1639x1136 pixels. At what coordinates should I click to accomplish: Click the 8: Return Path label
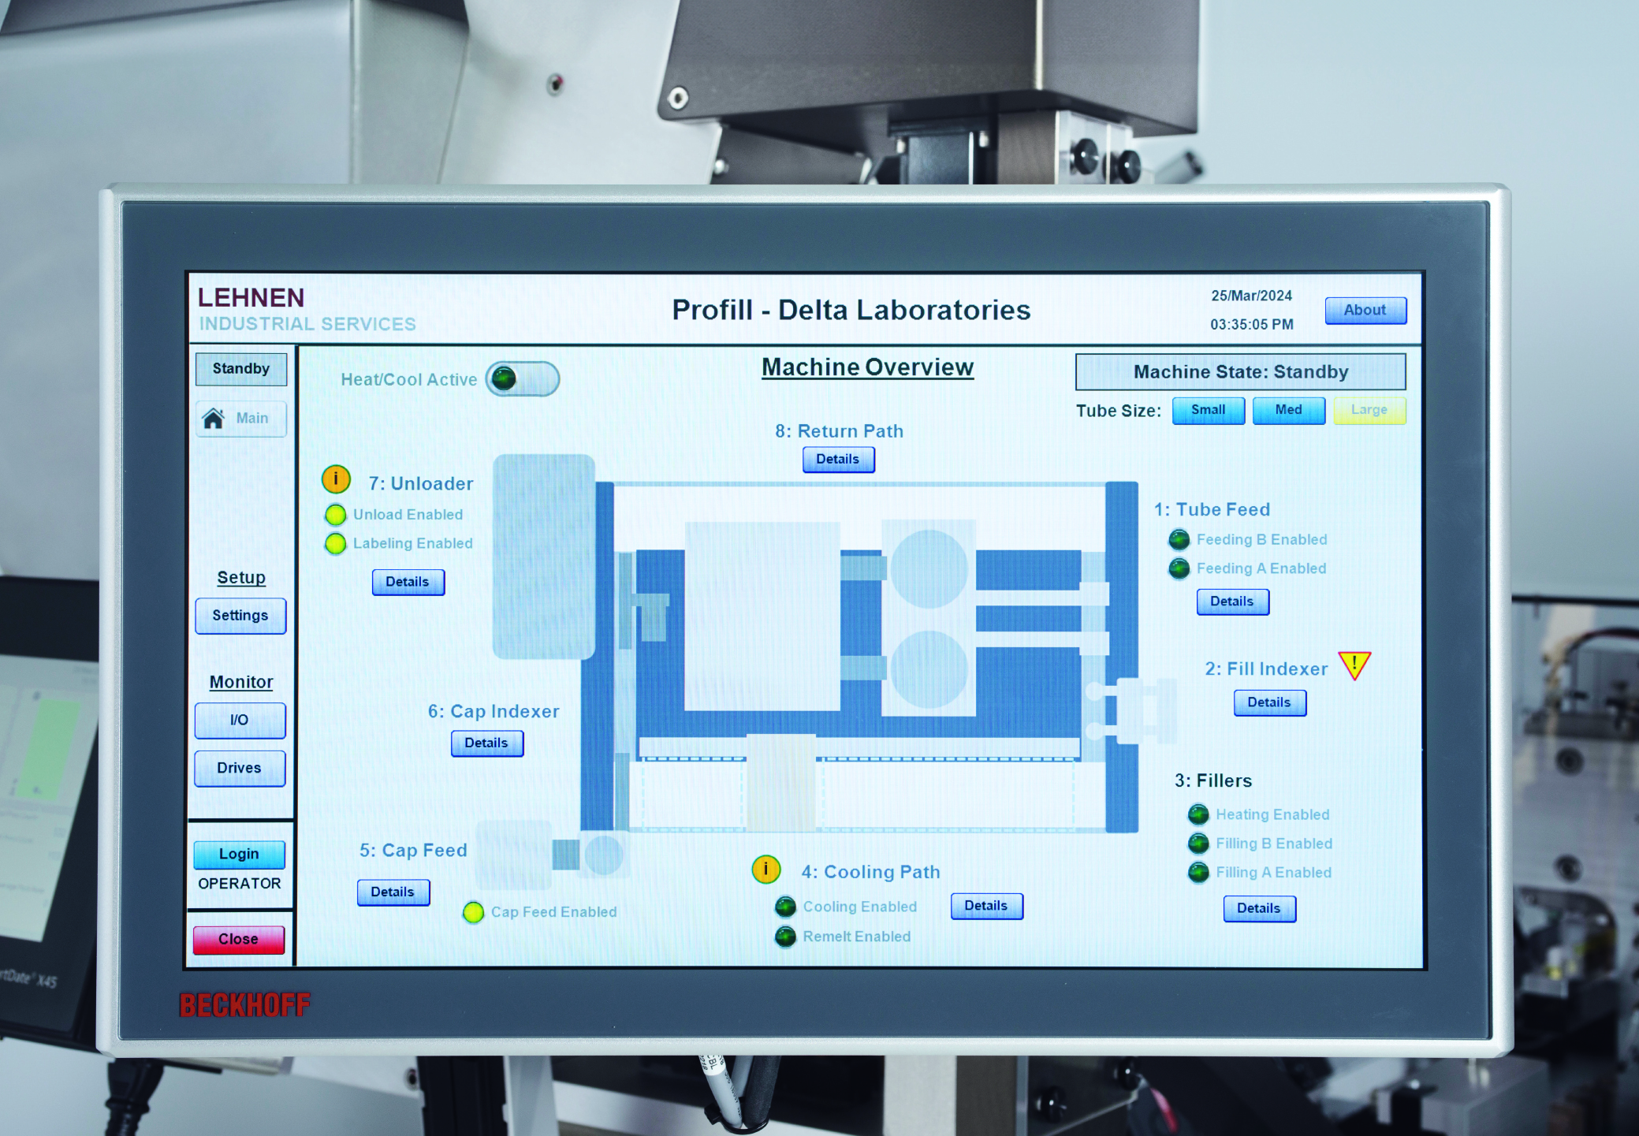pyautogui.click(x=839, y=431)
